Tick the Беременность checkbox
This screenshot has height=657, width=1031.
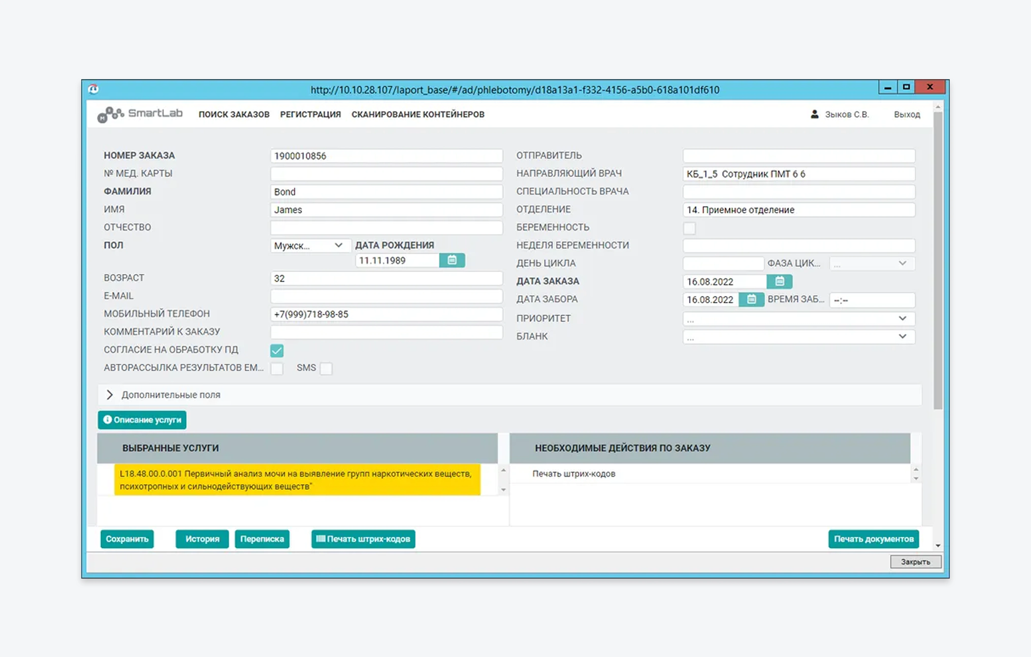tap(689, 228)
